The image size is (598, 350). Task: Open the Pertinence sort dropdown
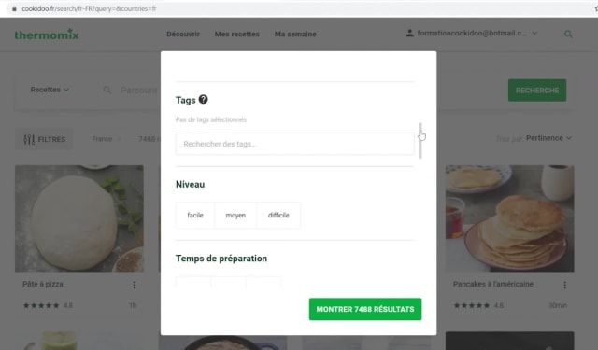point(548,138)
